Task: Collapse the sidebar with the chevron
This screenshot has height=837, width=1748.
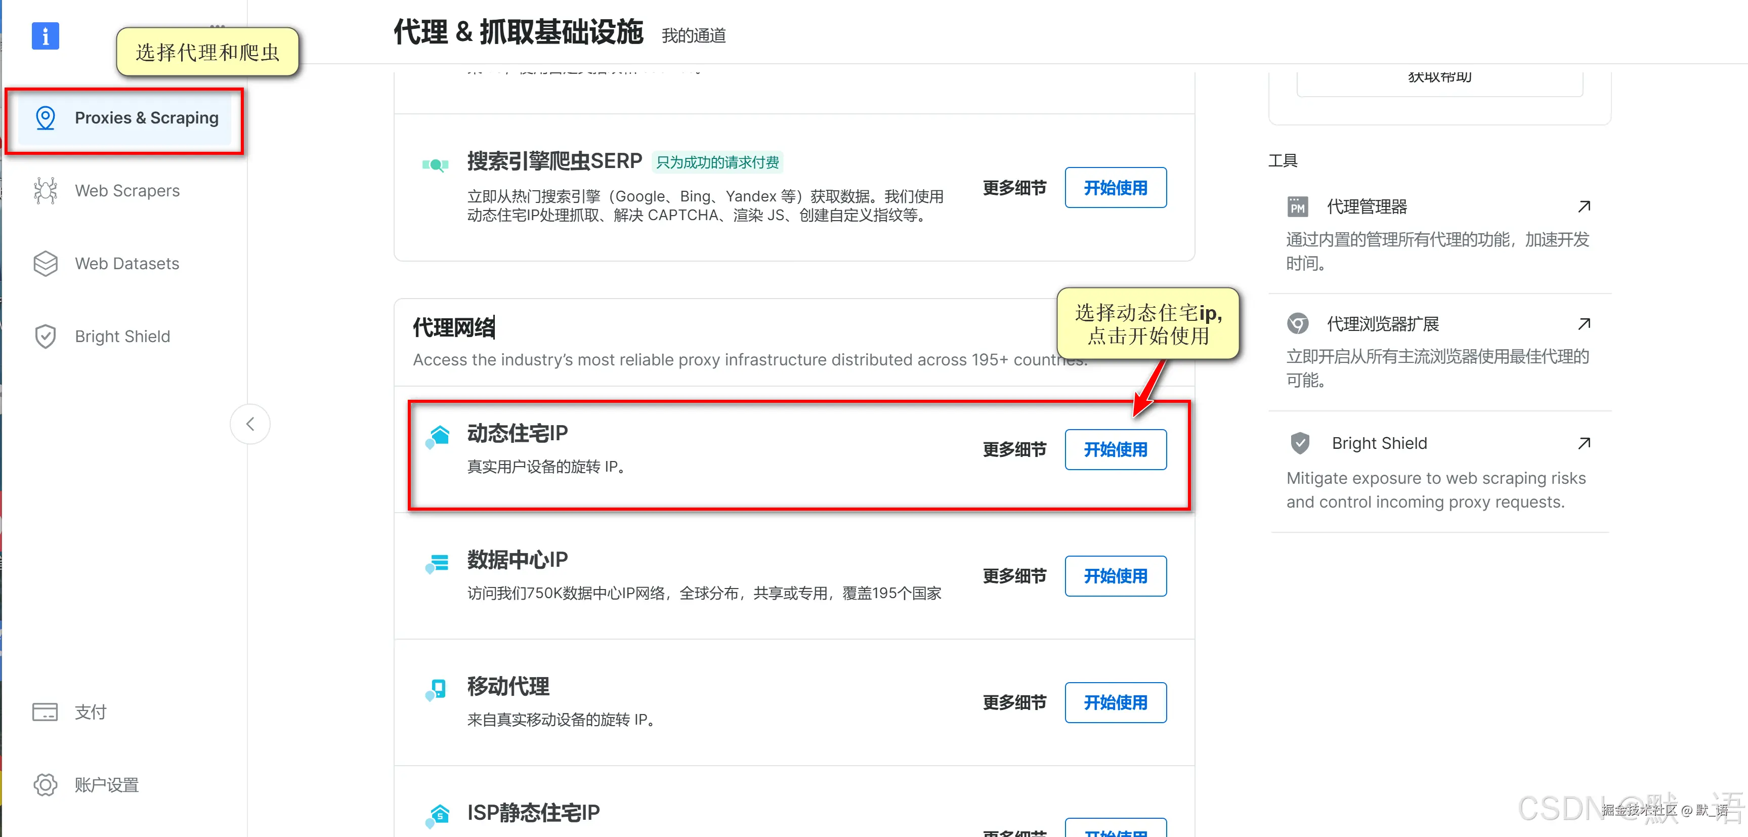Action: (250, 424)
